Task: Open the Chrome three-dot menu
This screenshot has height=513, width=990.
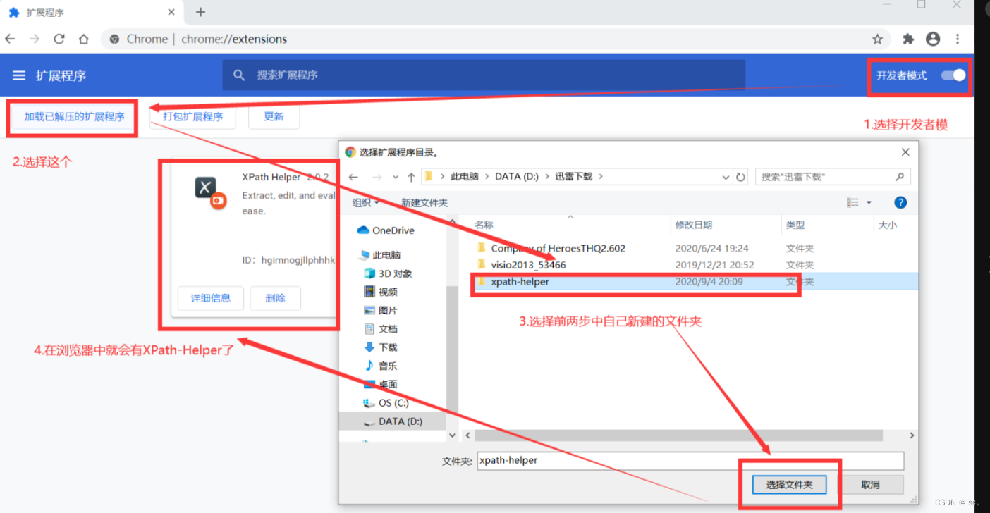Action: click(958, 39)
